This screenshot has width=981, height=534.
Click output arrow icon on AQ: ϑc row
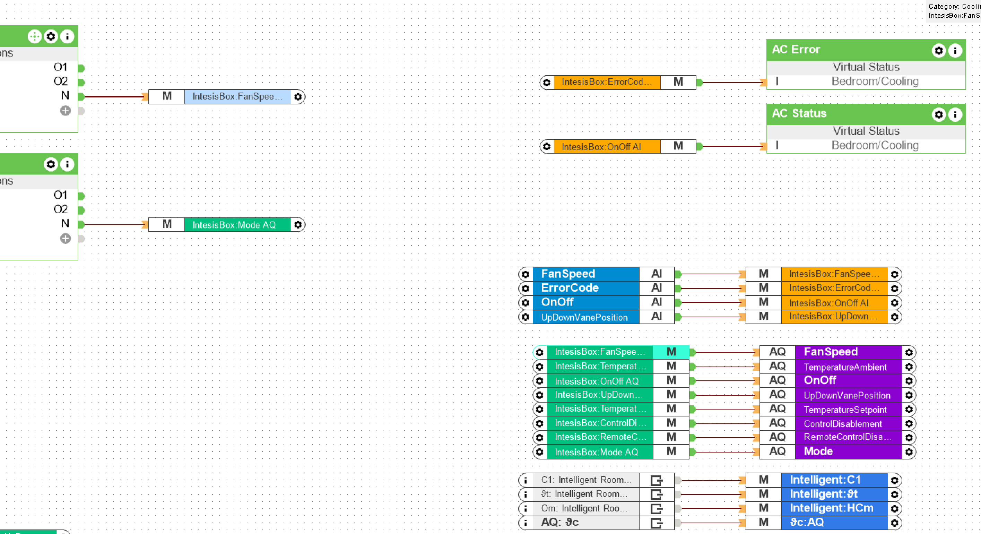657,523
